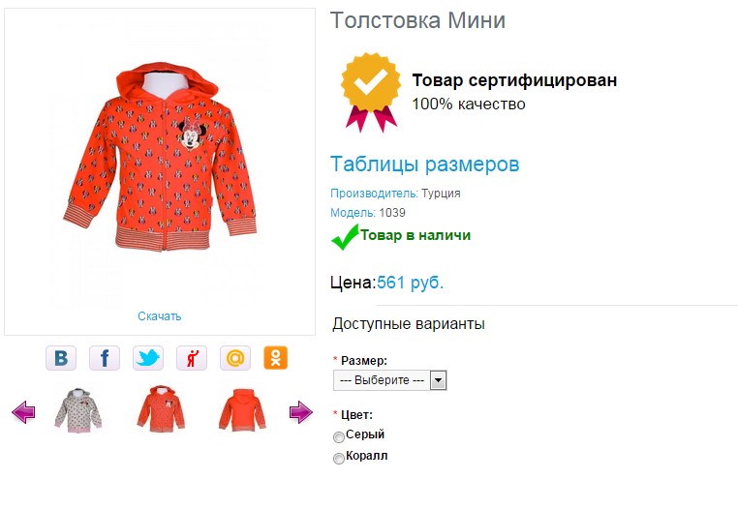Select the Серый color radio button

[x=339, y=436]
